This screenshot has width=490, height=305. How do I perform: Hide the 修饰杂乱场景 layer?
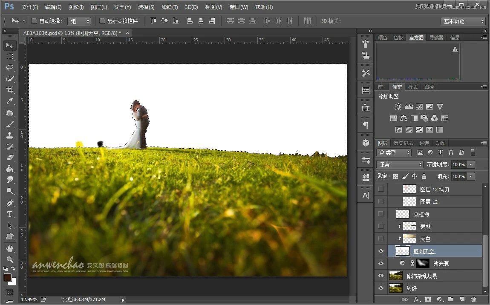click(x=381, y=276)
